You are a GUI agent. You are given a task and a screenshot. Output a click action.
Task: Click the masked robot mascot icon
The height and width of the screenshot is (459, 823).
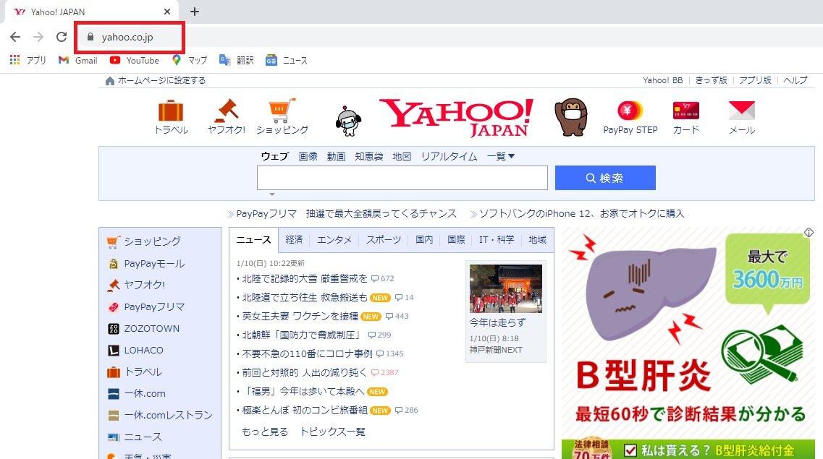pos(348,121)
